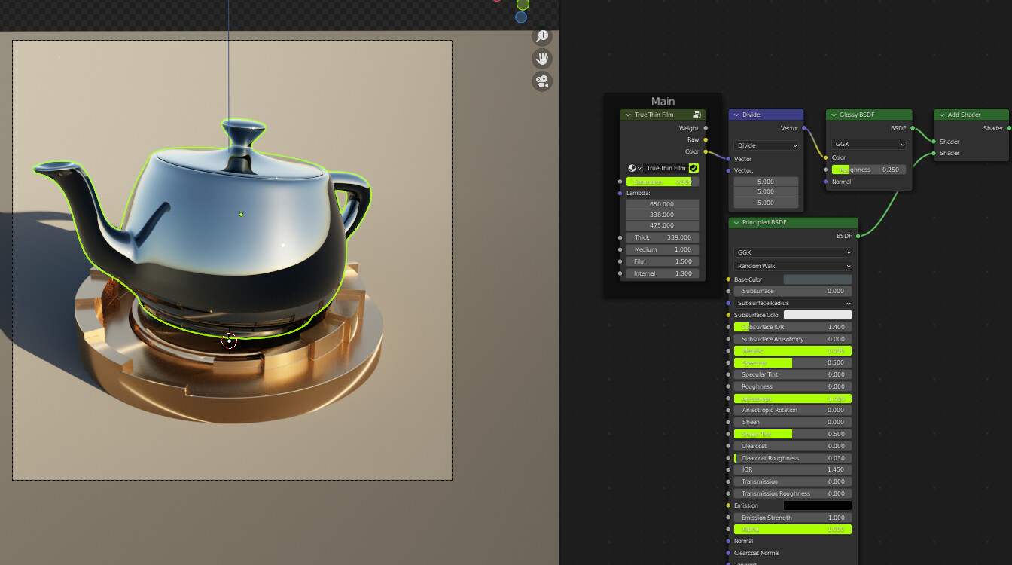Open the Principled BSDF GGX distribution dropdown

[x=793, y=252]
